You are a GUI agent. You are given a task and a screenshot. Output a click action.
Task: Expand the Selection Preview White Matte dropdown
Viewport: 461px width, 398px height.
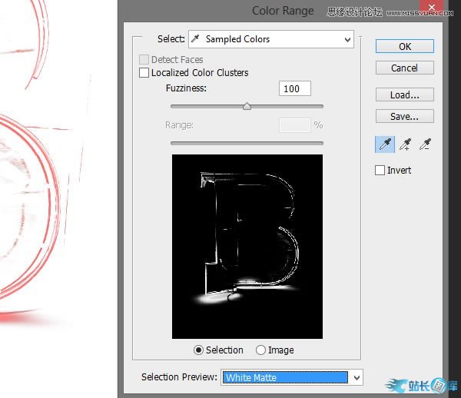point(291,377)
